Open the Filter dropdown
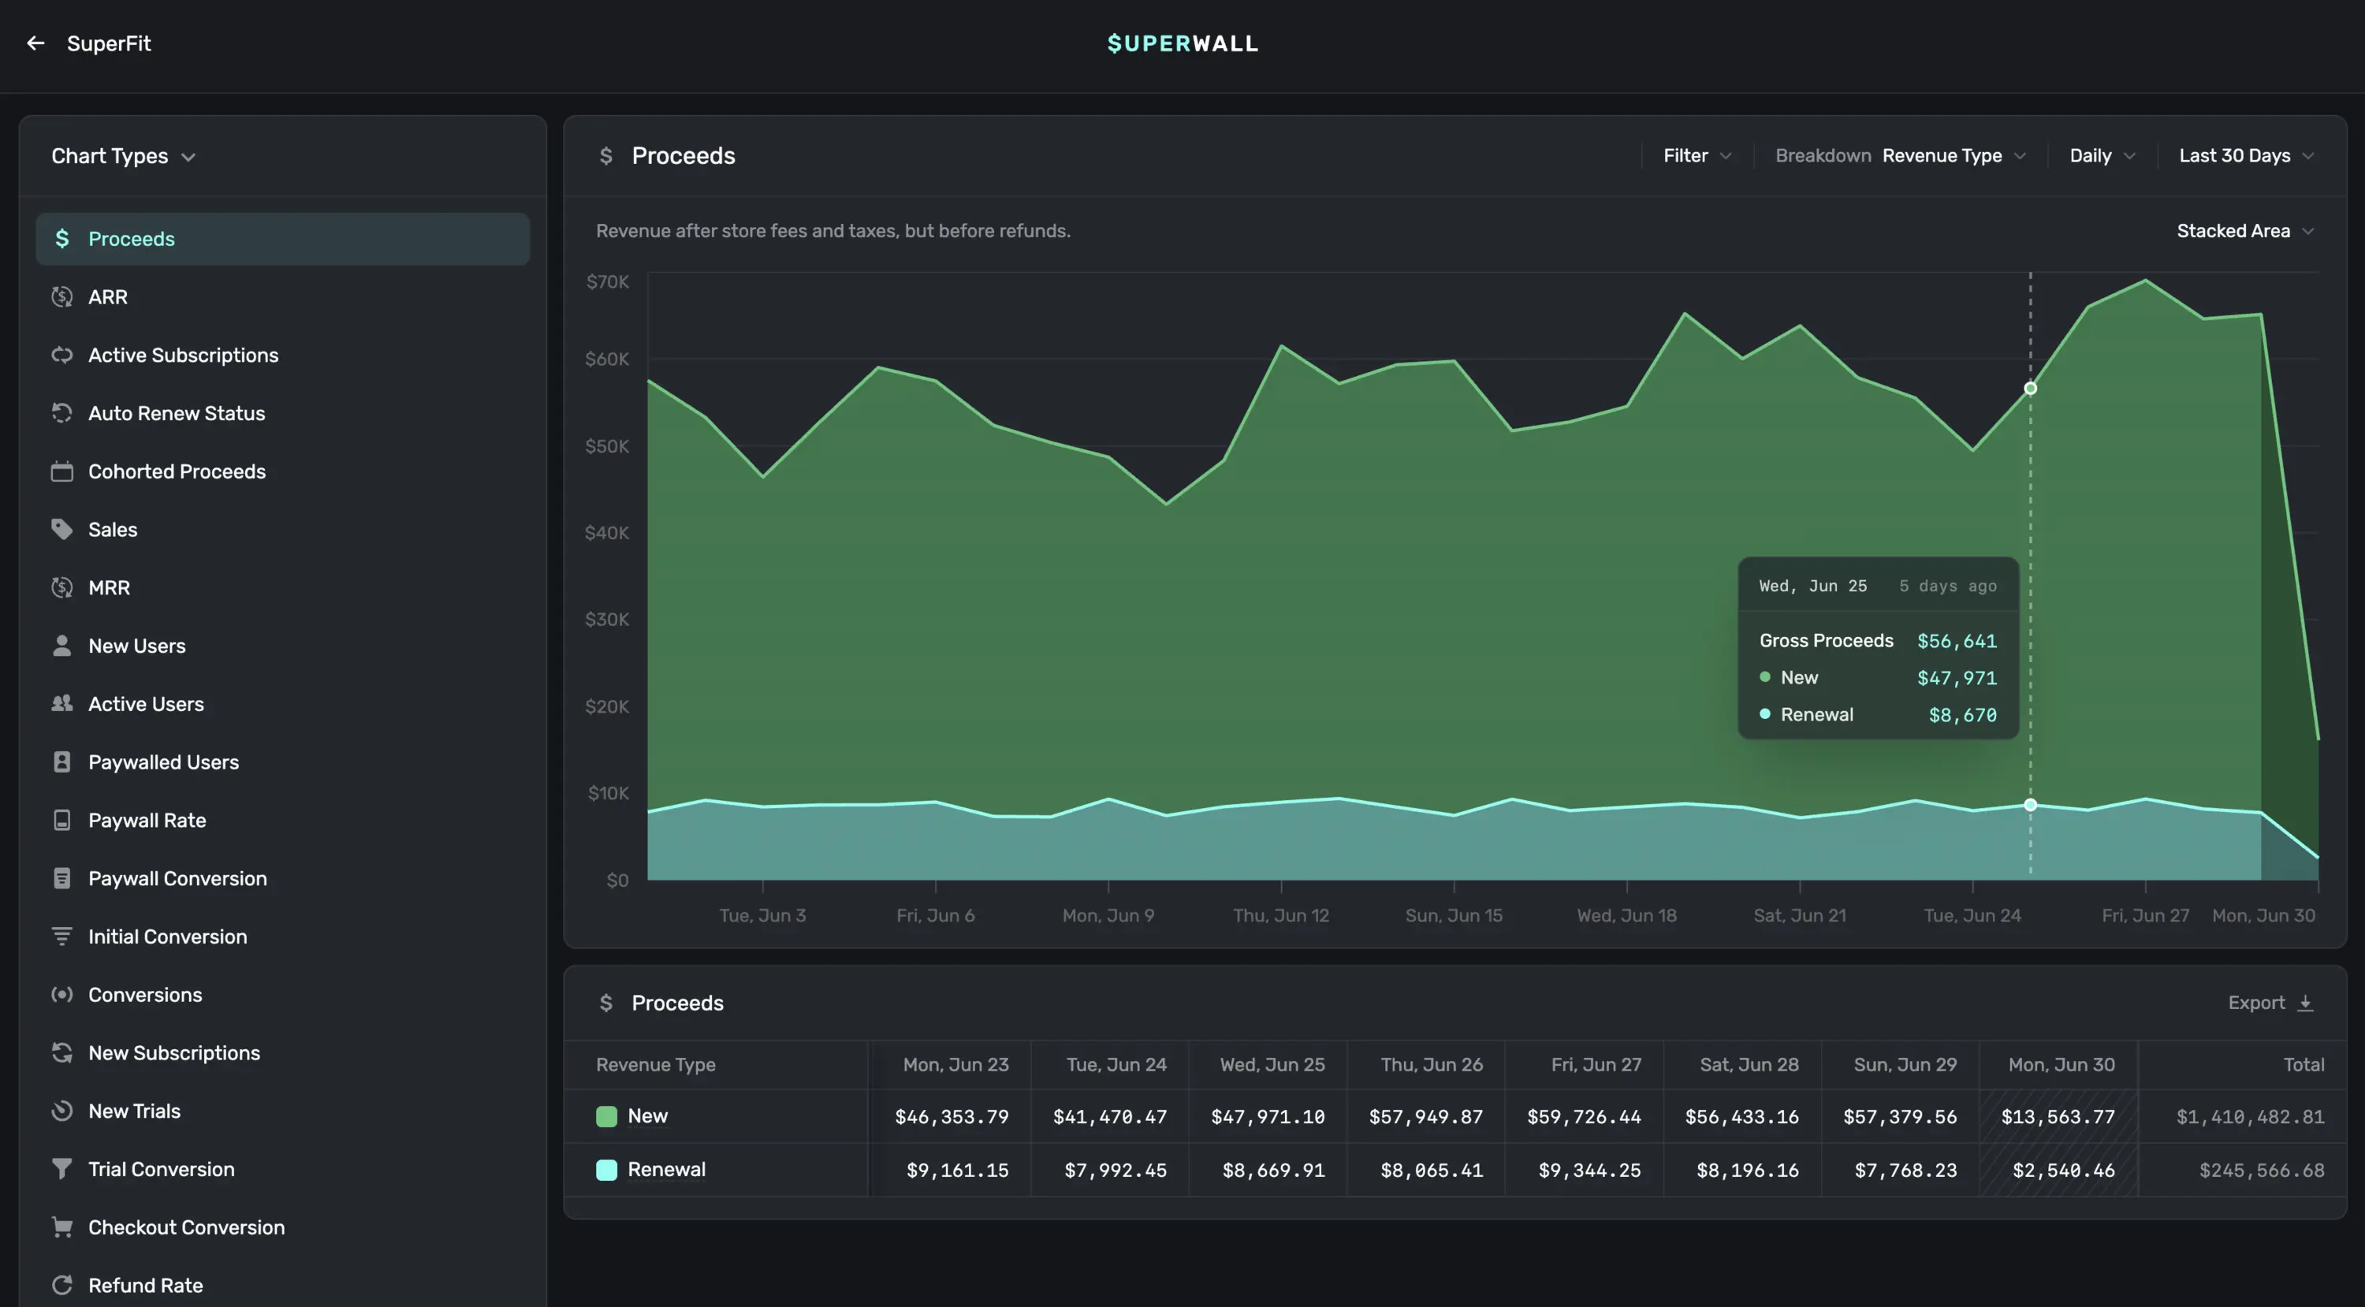This screenshot has height=1307, width=2365. [1696, 156]
